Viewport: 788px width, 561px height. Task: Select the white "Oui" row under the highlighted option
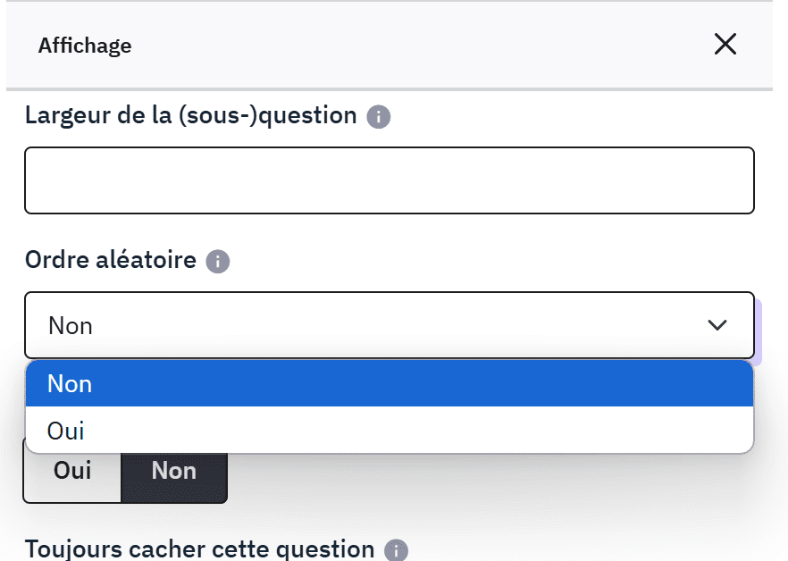pos(389,431)
